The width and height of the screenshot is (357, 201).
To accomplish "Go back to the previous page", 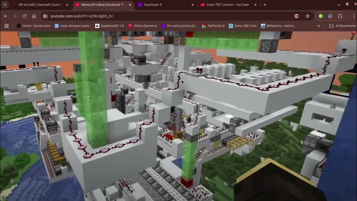I will tap(6, 16).
